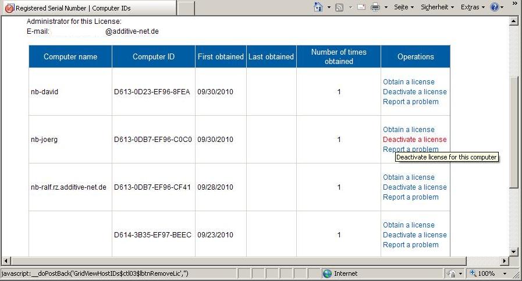
Task: Click the RSS feeds icon
Action: tap(339, 8)
